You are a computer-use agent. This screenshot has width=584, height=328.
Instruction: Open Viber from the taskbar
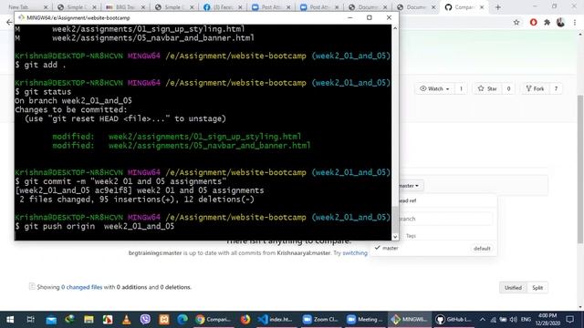pyautogui.click(x=145, y=319)
